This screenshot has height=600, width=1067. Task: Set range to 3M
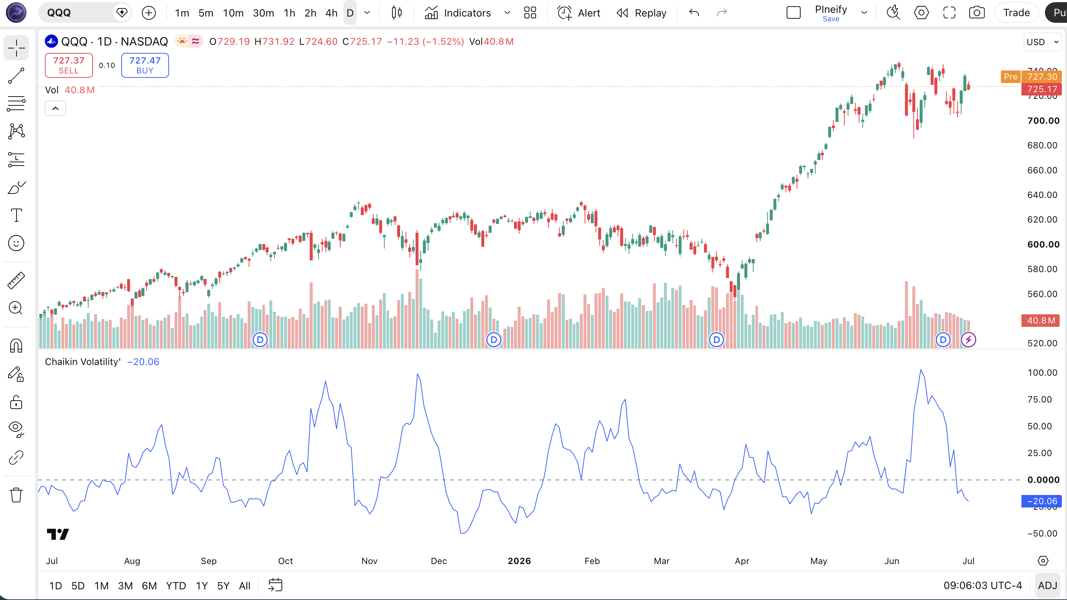[x=125, y=586]
